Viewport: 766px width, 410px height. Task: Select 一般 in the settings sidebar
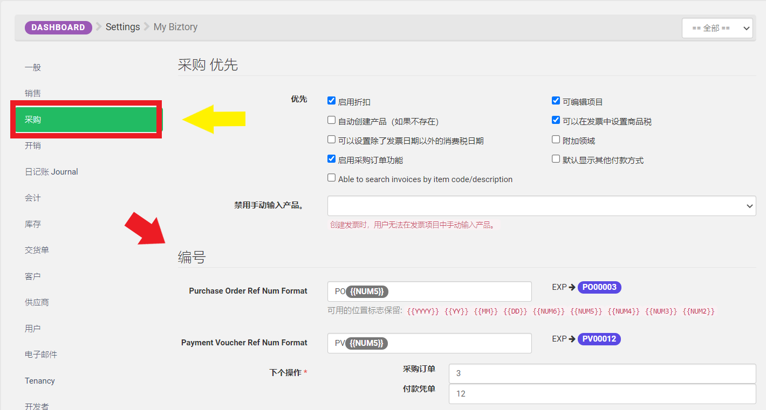[x=33, y=67]
